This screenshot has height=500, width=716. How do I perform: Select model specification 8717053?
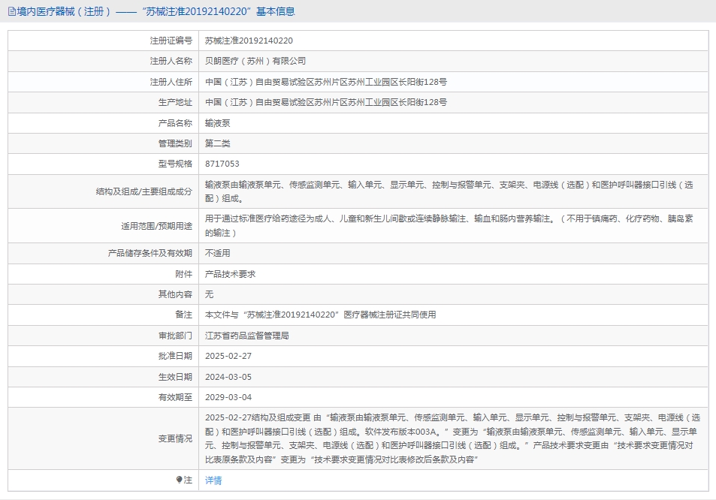pos(222,164)
